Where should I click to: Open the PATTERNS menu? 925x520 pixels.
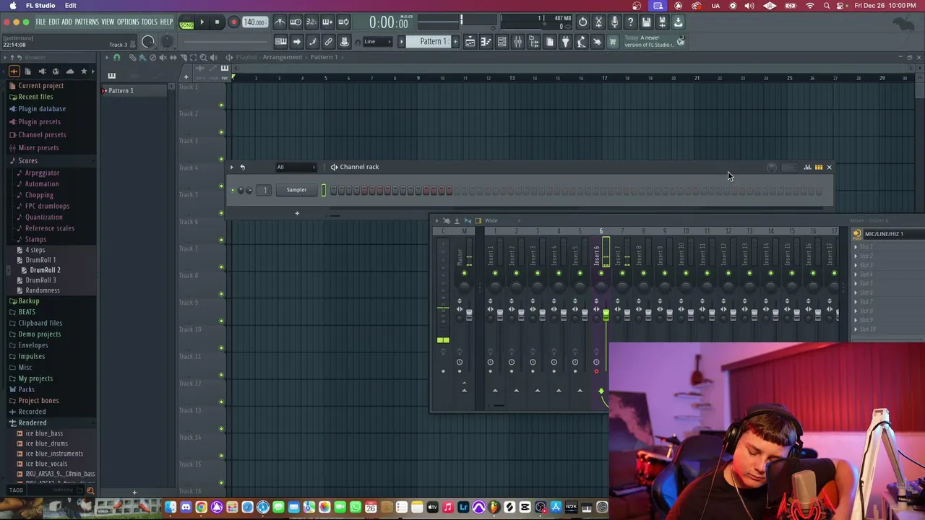[x=87, y=22]
